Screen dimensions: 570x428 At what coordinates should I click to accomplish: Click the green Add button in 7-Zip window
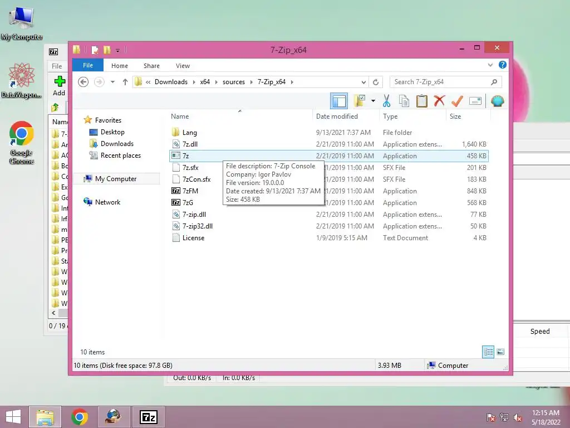pos(59,86)
